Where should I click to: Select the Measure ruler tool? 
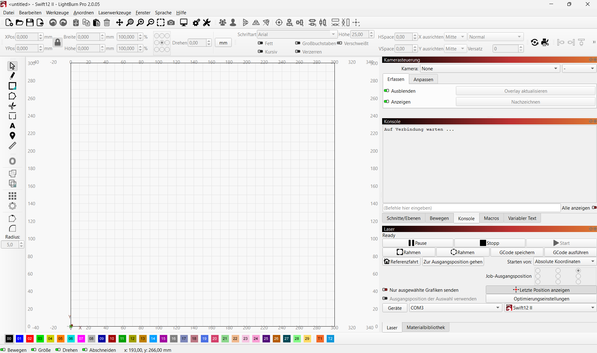12,146
